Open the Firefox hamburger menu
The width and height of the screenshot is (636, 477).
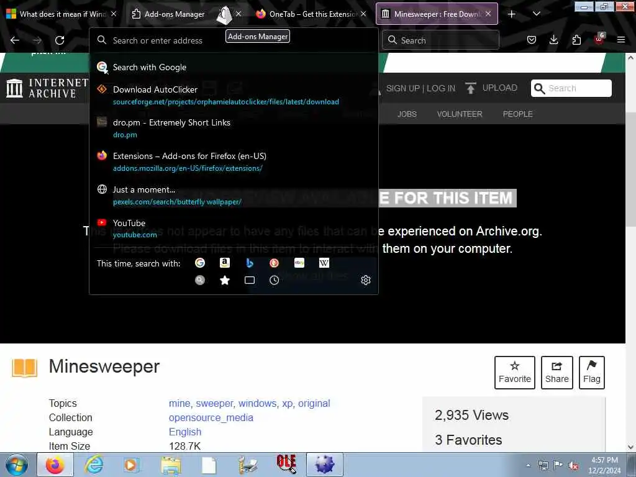point(621,40)
